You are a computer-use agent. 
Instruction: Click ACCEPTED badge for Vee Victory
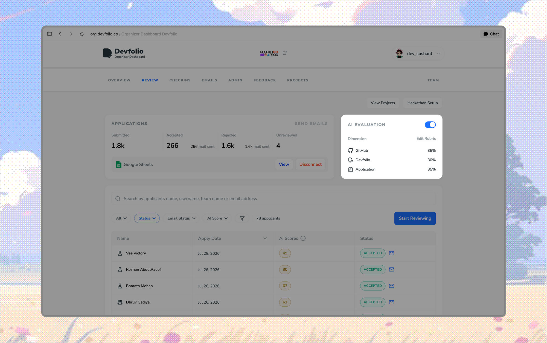(x=373, y=253)
